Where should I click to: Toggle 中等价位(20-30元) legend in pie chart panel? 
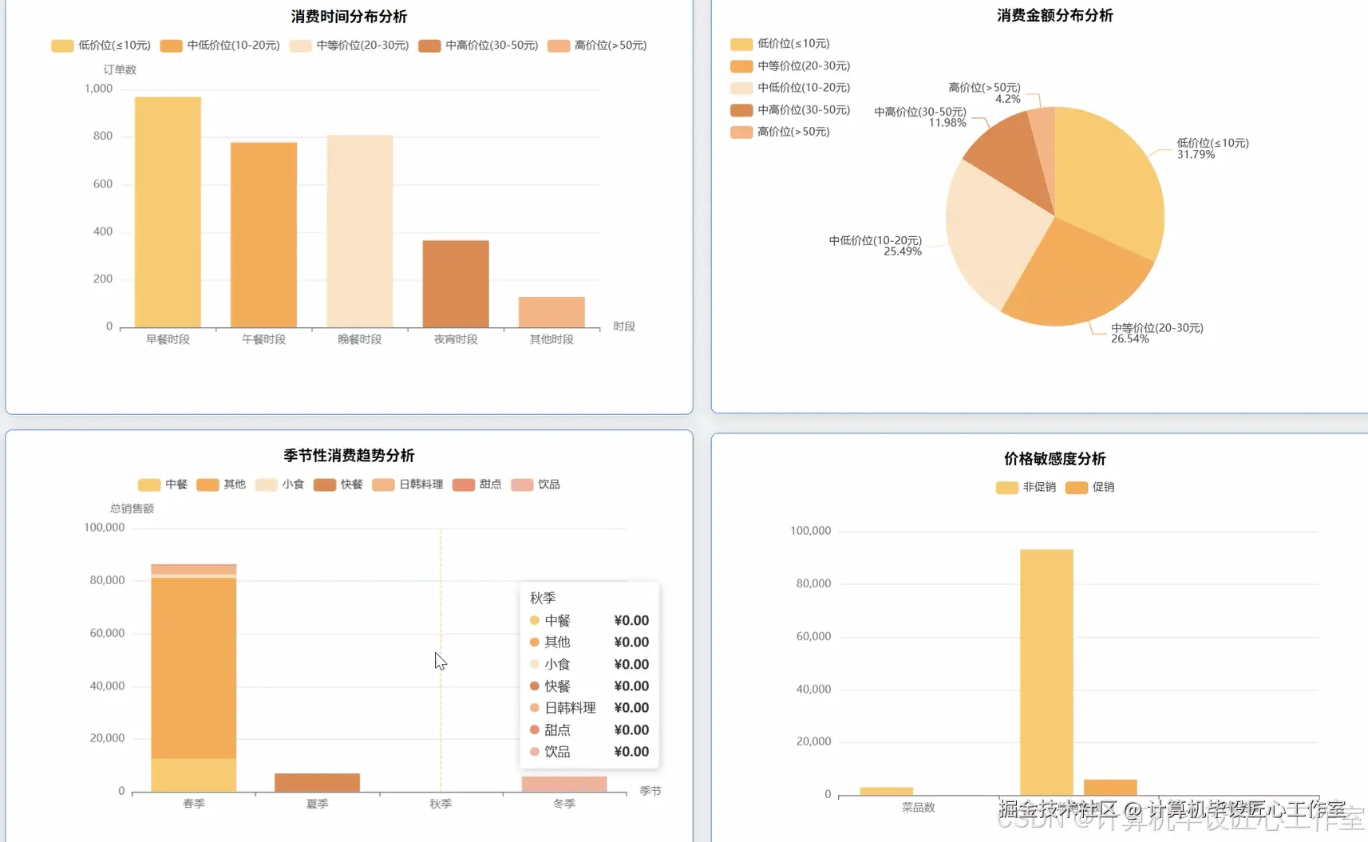(x=791, y=66)
